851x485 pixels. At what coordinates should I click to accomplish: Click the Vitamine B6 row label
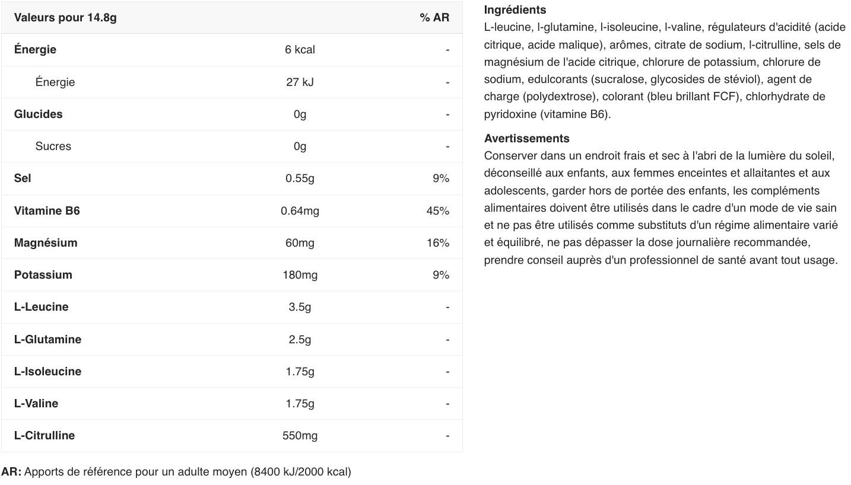(x=47, y=211)
